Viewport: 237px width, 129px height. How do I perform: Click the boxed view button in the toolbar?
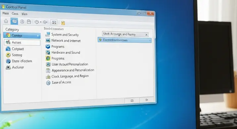point(54,22)
